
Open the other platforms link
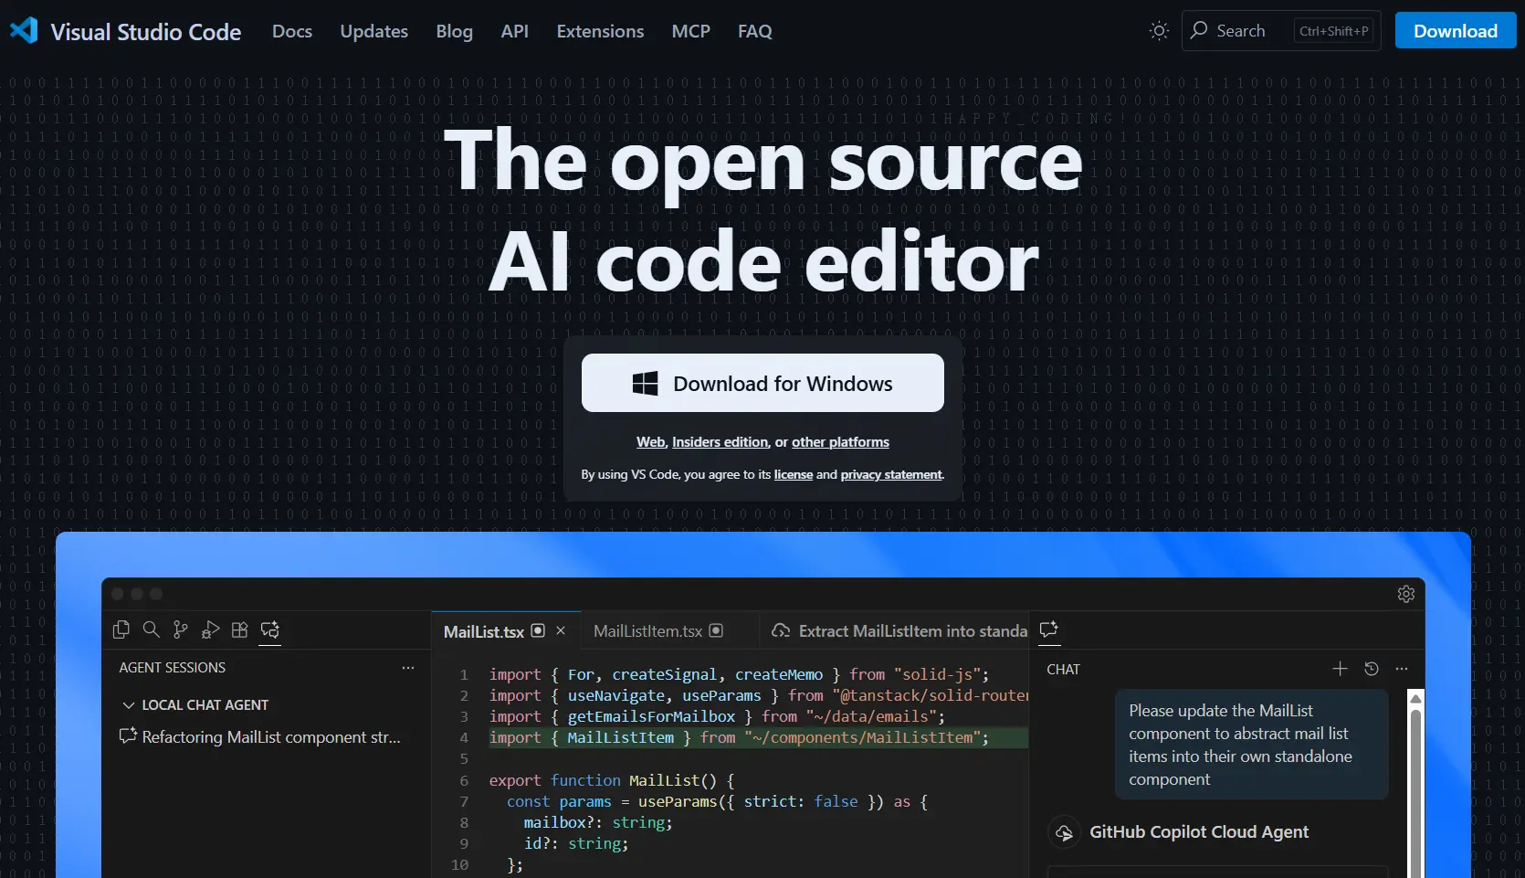pos(839,442)
